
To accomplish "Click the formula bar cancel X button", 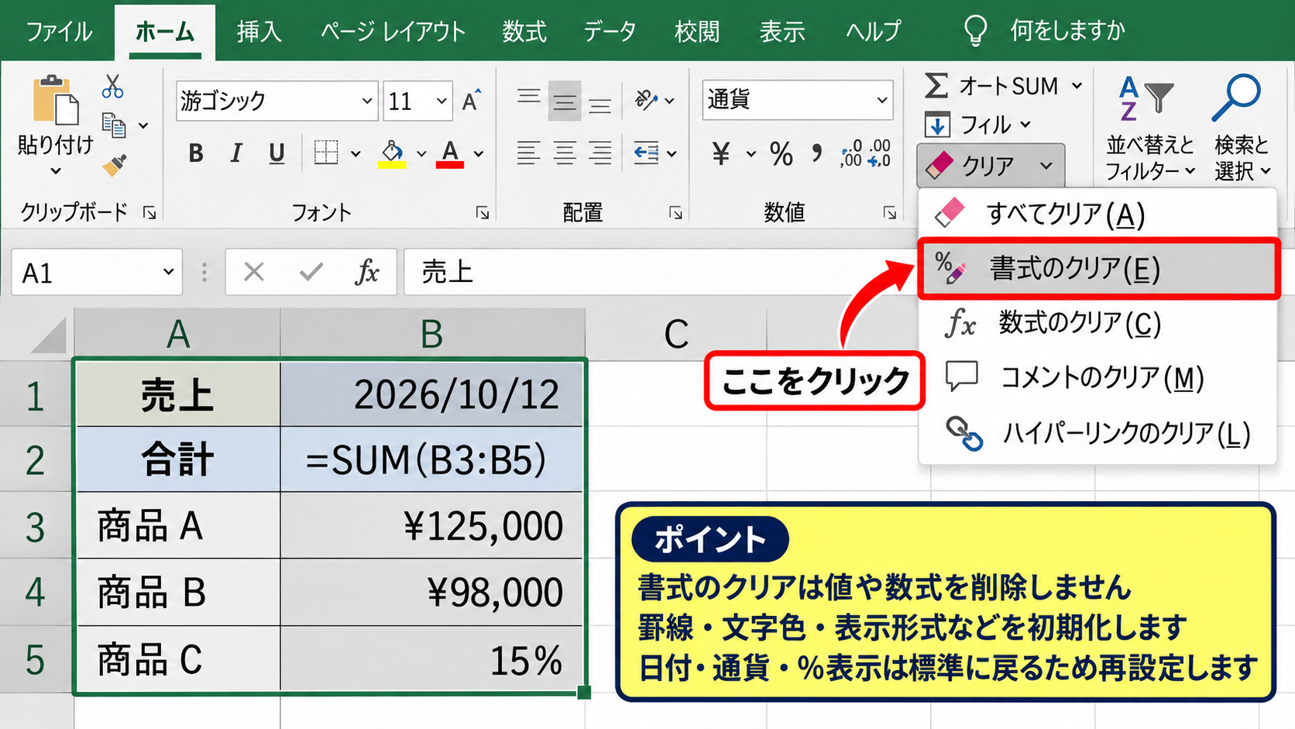I will (254, 272).
